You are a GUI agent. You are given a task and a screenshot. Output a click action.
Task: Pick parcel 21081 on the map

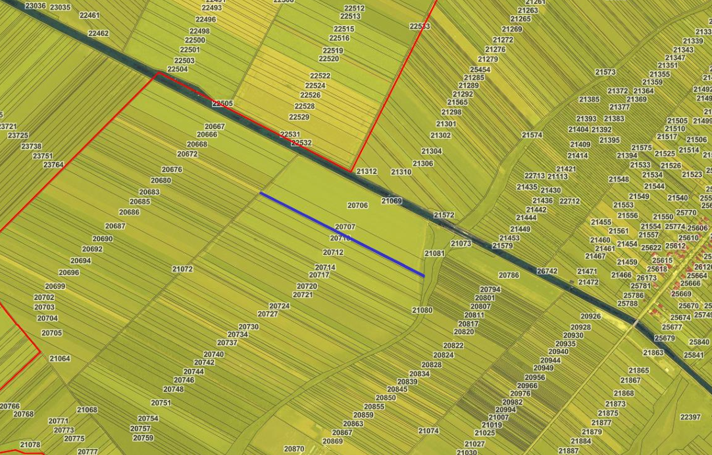(x=434, y=253)
